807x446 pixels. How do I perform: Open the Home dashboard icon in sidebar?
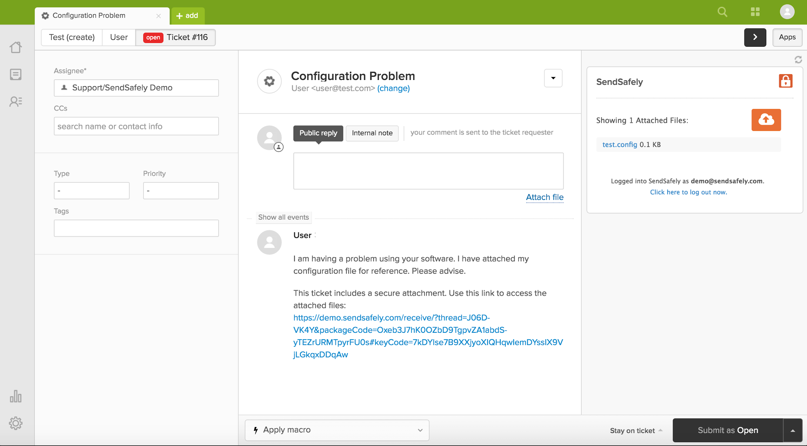(15, 47)
